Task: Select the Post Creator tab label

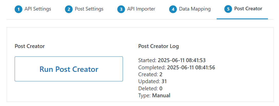Action: point(248,9)
